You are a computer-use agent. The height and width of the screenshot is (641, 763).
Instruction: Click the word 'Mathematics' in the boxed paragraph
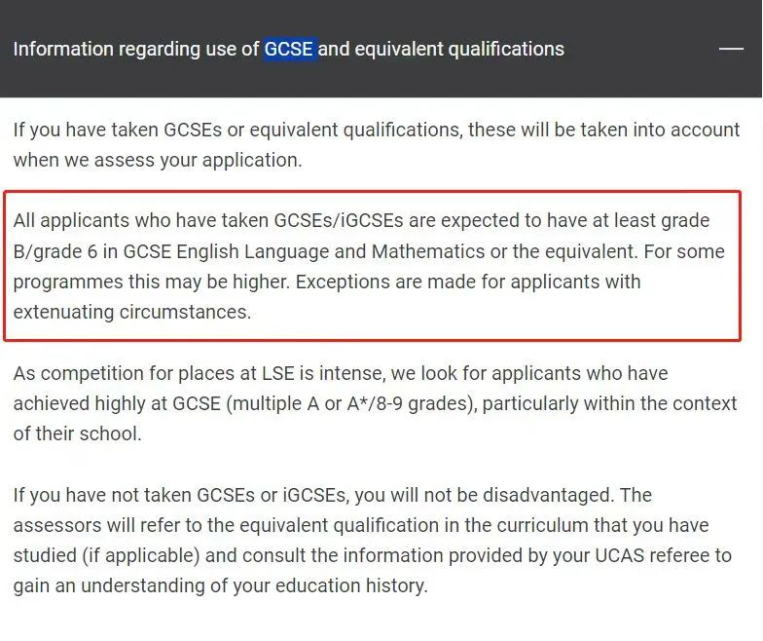click(428, 251)
